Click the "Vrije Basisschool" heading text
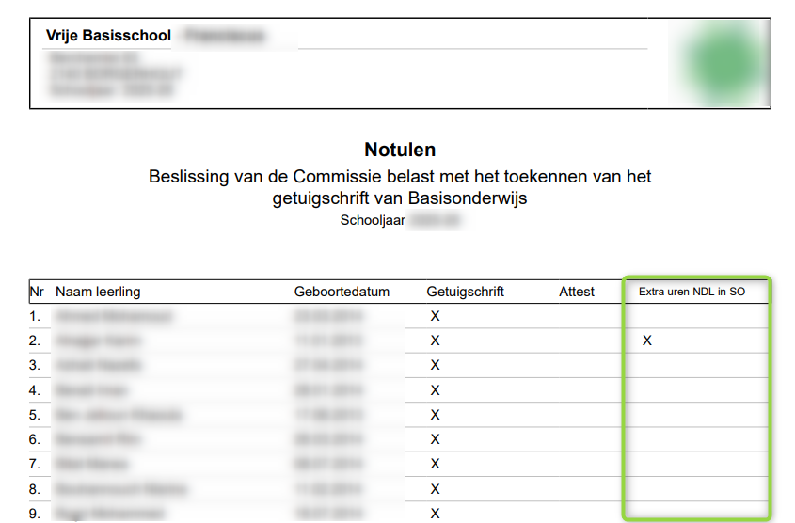 [108, 36]
